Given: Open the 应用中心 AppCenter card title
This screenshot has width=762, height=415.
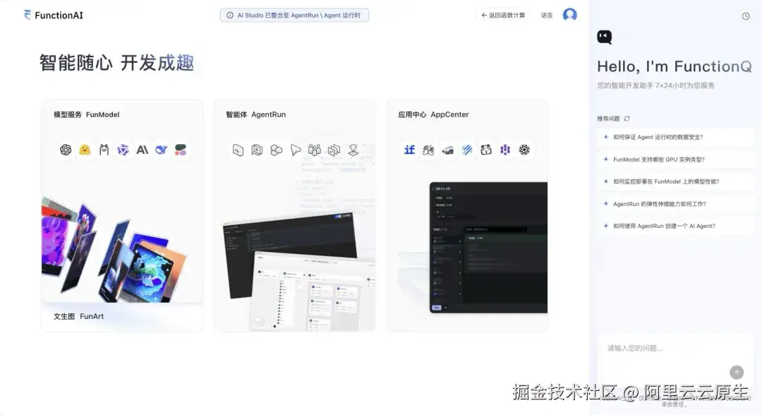Looking at the screenshot, I should (x=433, y=114).
